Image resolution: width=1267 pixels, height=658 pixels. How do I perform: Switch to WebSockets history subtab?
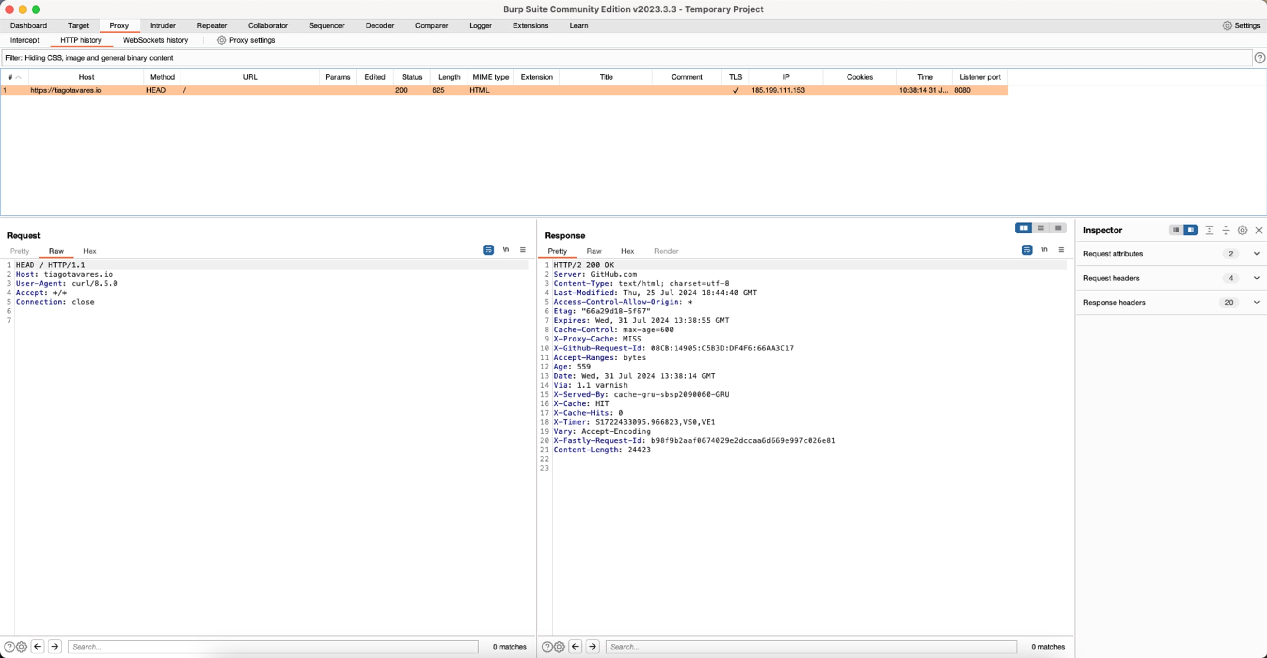155,40
